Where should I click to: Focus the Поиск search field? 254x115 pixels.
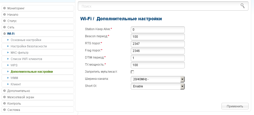coord(159,6)
